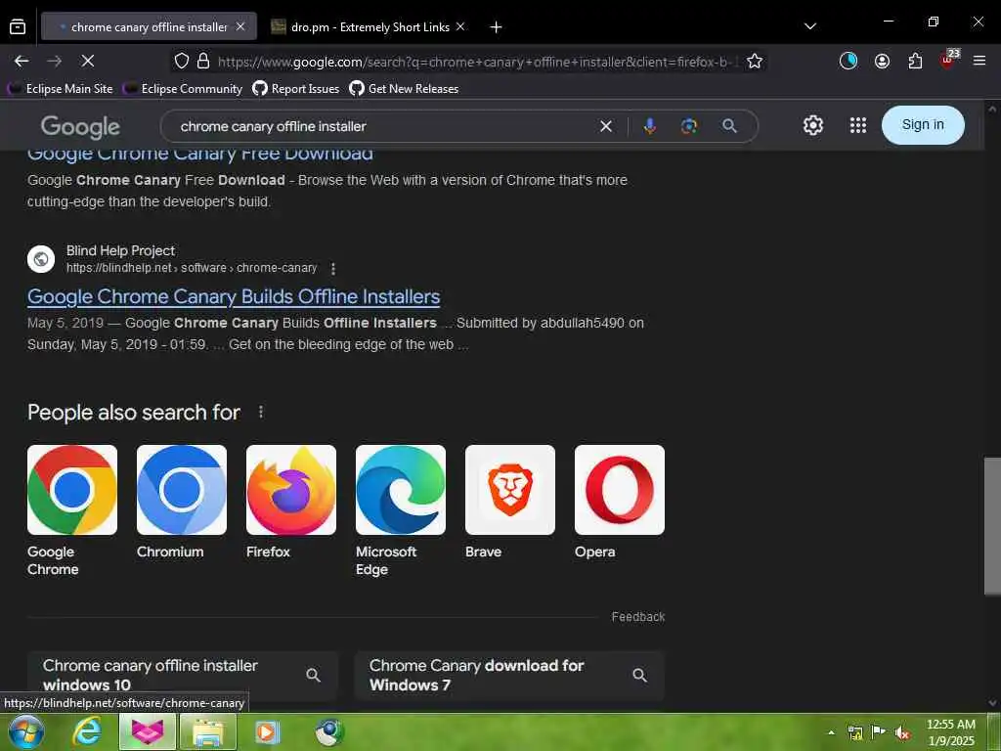Open a new tab with plus
This screenshot has width=1001, height=751.
click(x=496, y=26)
